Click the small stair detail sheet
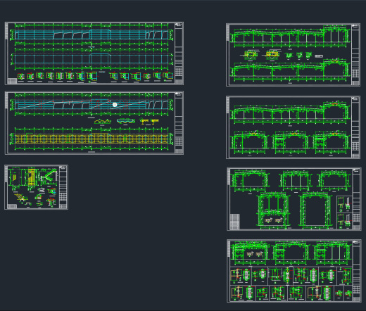 37,187
